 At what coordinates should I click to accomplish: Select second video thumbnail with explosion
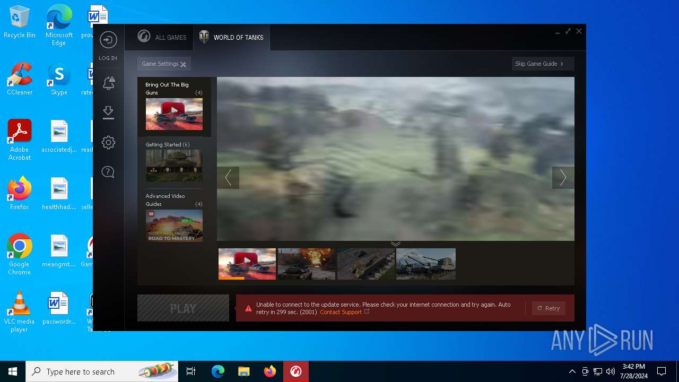(x=307, y=264)
